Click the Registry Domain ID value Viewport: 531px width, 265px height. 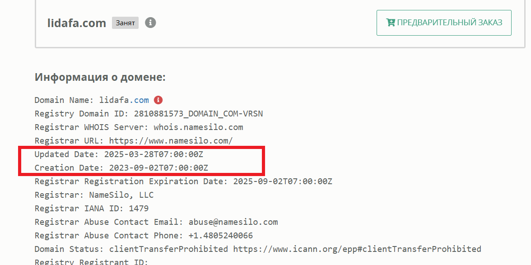point(199,114)
